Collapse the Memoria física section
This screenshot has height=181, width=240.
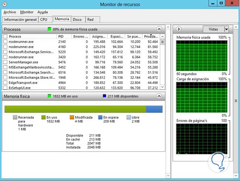point(159,96)
